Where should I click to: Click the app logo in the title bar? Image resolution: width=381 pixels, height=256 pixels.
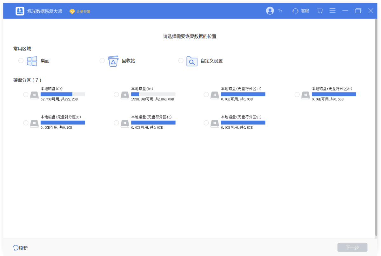(19, 10)
